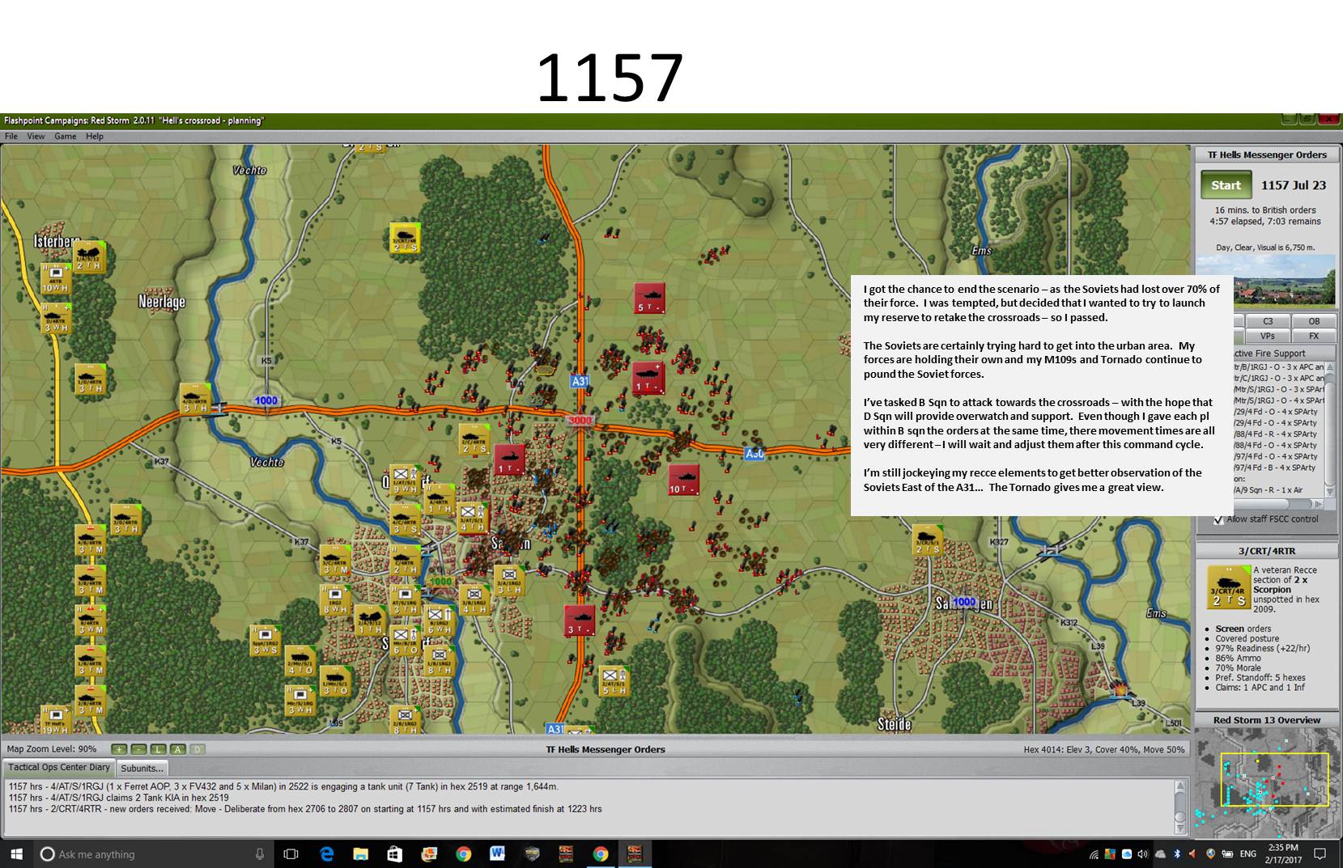Click the greyed 'D' map button
The image size is (1343, 868).
(197, 749)
